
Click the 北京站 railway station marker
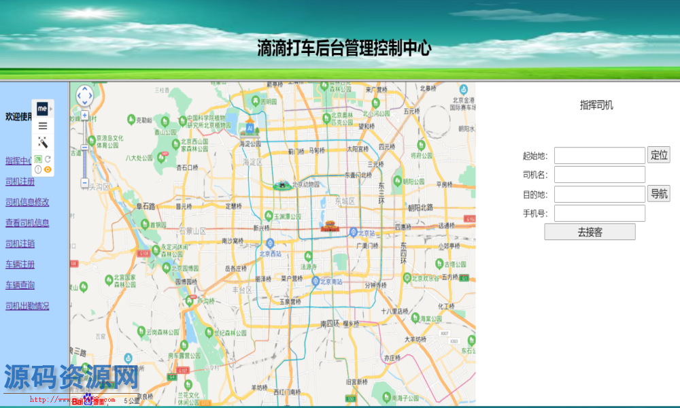point(354,233)
